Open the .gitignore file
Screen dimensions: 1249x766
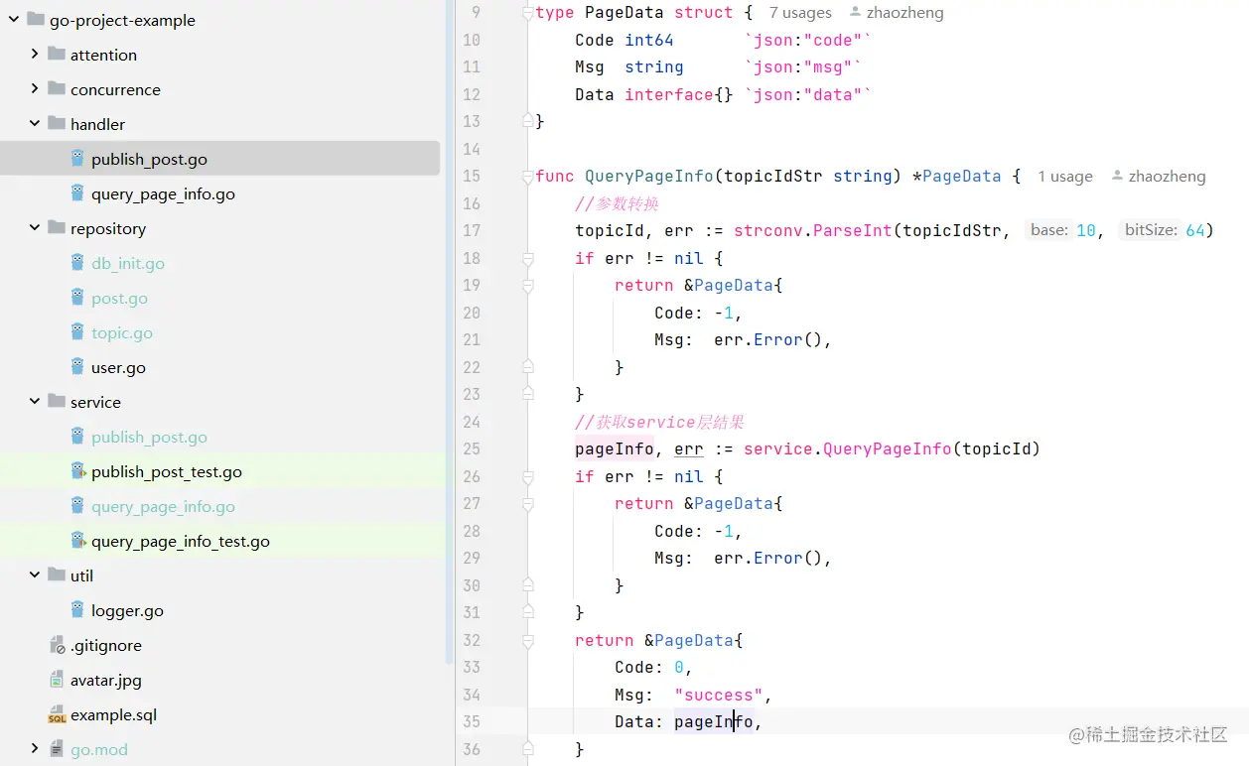click(106, 645)
